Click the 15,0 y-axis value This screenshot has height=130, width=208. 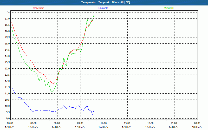pyautogui.click(x=7, y=43)
